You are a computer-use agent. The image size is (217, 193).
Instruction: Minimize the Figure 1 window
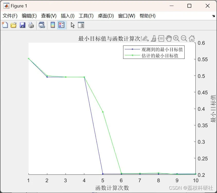coord(171,6)
